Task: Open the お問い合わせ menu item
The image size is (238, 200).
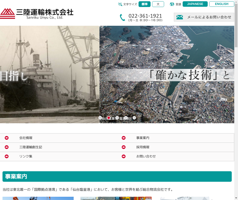Action: [146, 156]
